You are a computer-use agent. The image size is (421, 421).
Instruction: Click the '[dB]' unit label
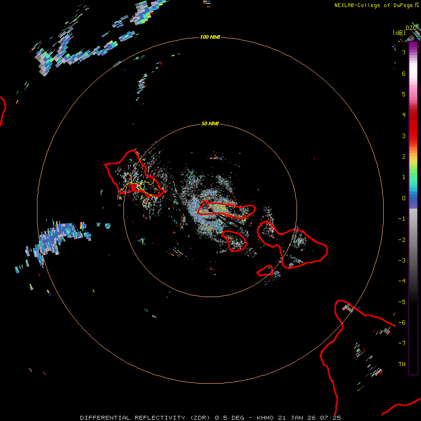point(399,33)
